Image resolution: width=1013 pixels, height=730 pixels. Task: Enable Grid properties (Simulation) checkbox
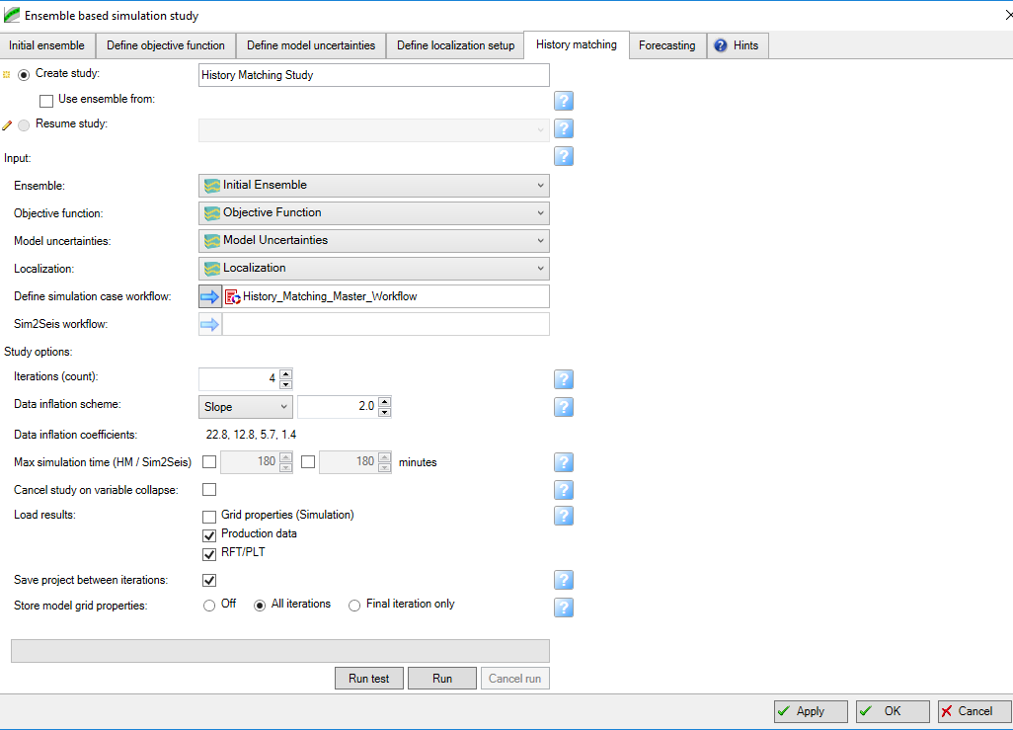point(209,517)
